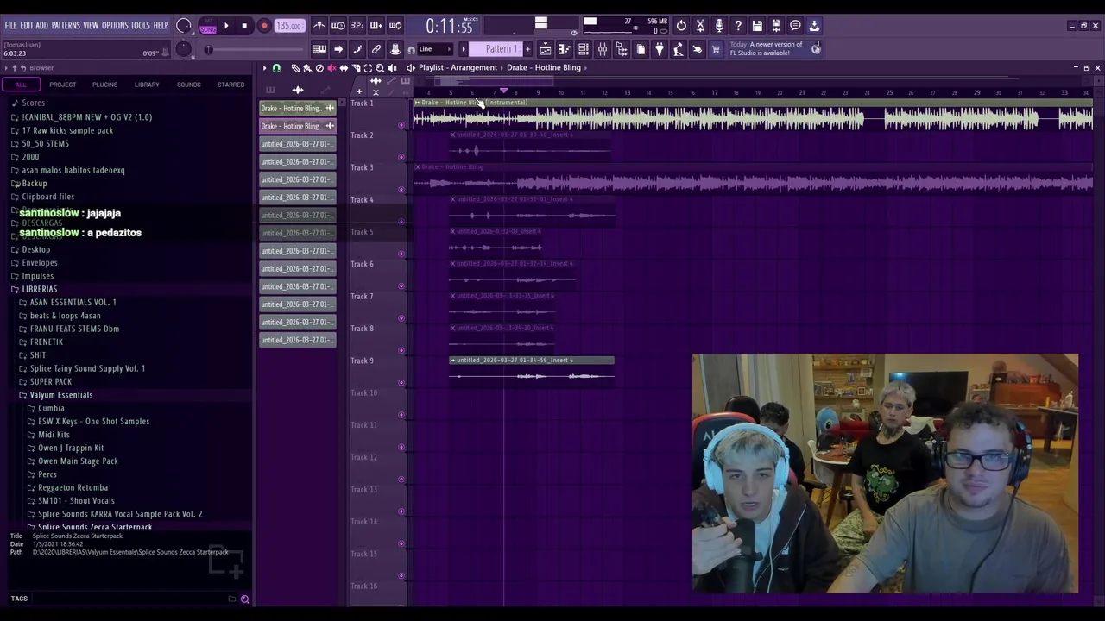Click the plus button next to Pattern 1
1105x621 pixels.
pos(528,49)
